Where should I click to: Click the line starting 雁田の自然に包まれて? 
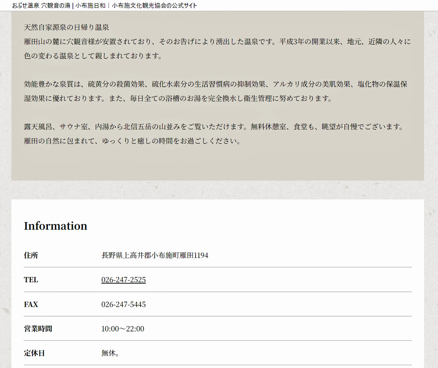coord(133,141)
